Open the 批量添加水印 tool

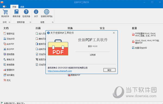139,48
